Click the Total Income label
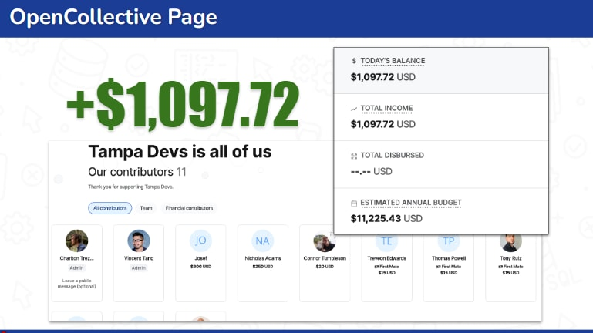593x333 pixels. click(x=386, y=109)
